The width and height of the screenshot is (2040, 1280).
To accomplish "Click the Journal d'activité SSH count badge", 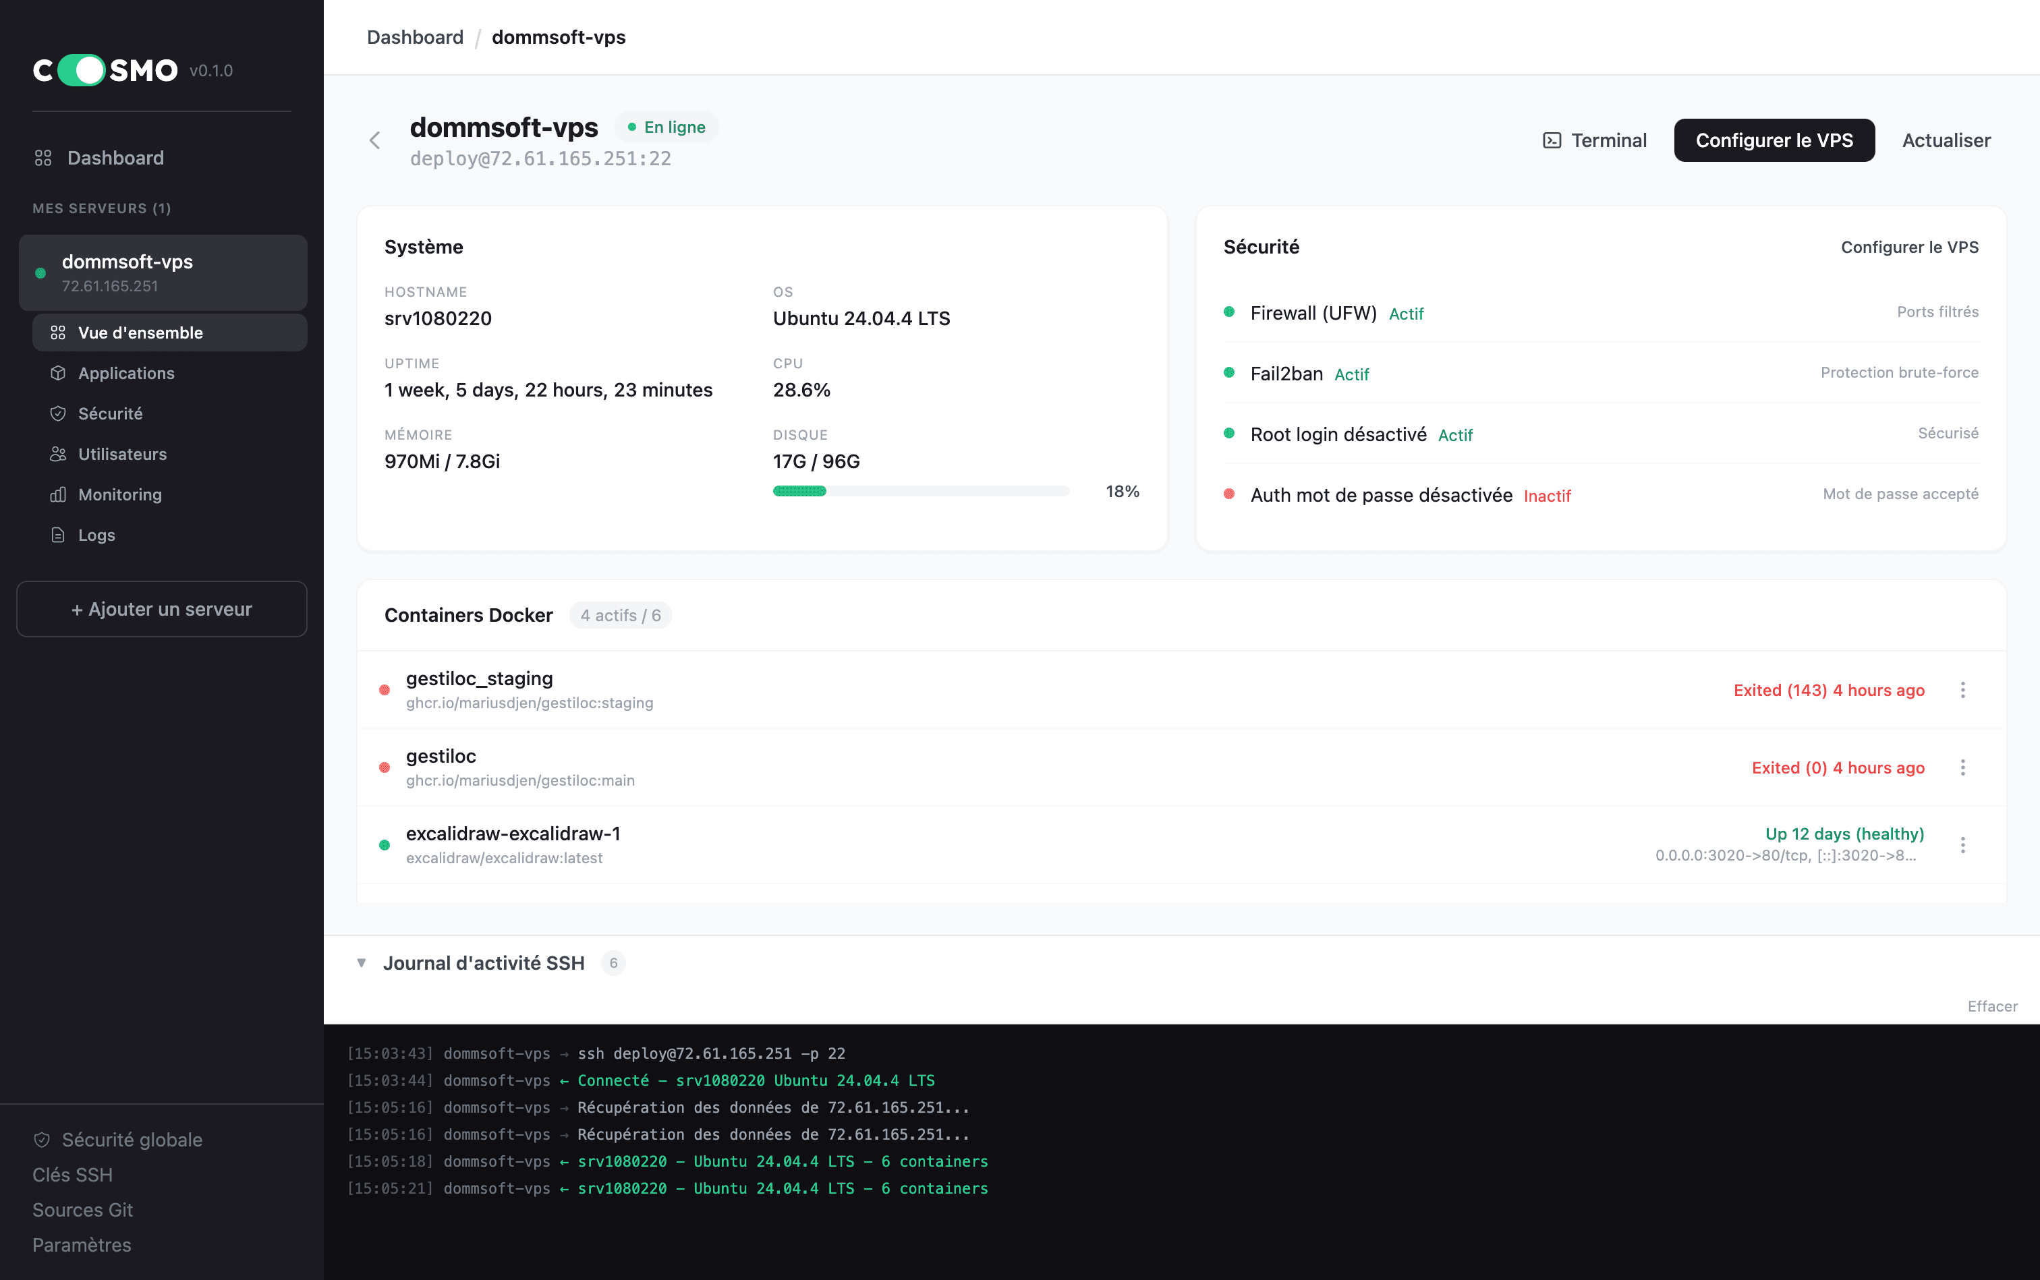I will (x=614, y=964).
